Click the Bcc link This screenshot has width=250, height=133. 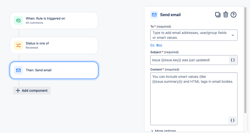(x=159, y=45)
